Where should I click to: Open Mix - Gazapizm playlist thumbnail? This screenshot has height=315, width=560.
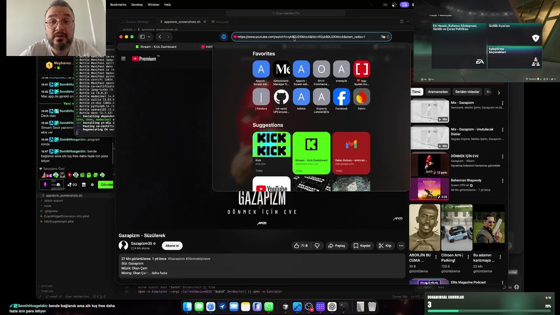click(x=430, y=111)
